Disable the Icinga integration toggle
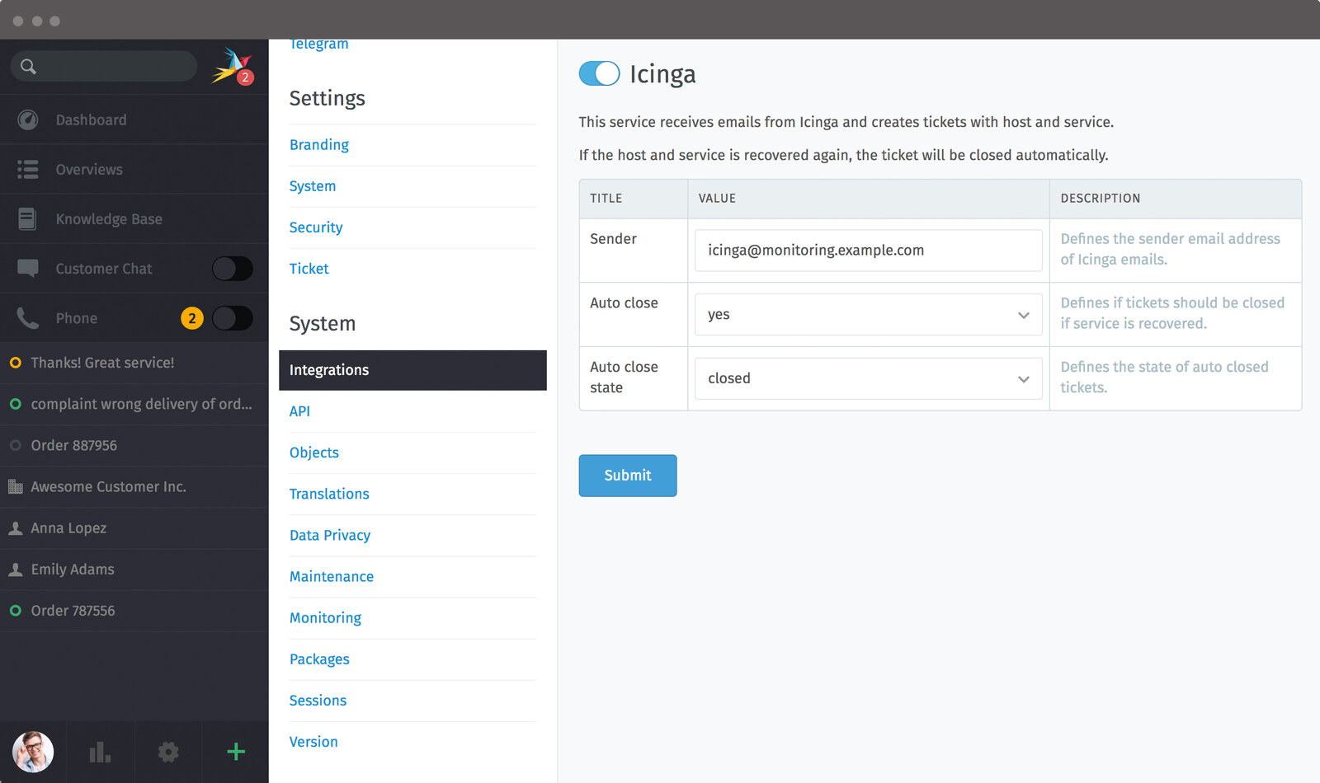The image size is (1320, 783). click(x=600, y=73)
